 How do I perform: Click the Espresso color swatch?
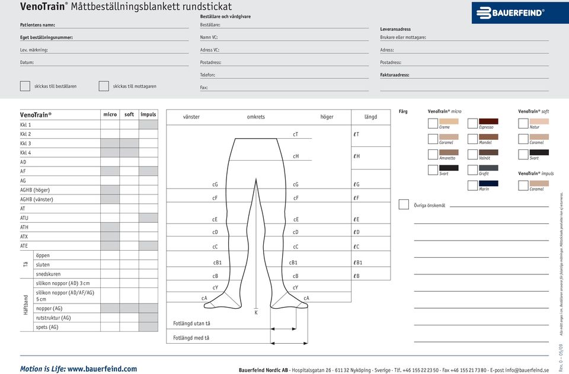coord(488,122)
